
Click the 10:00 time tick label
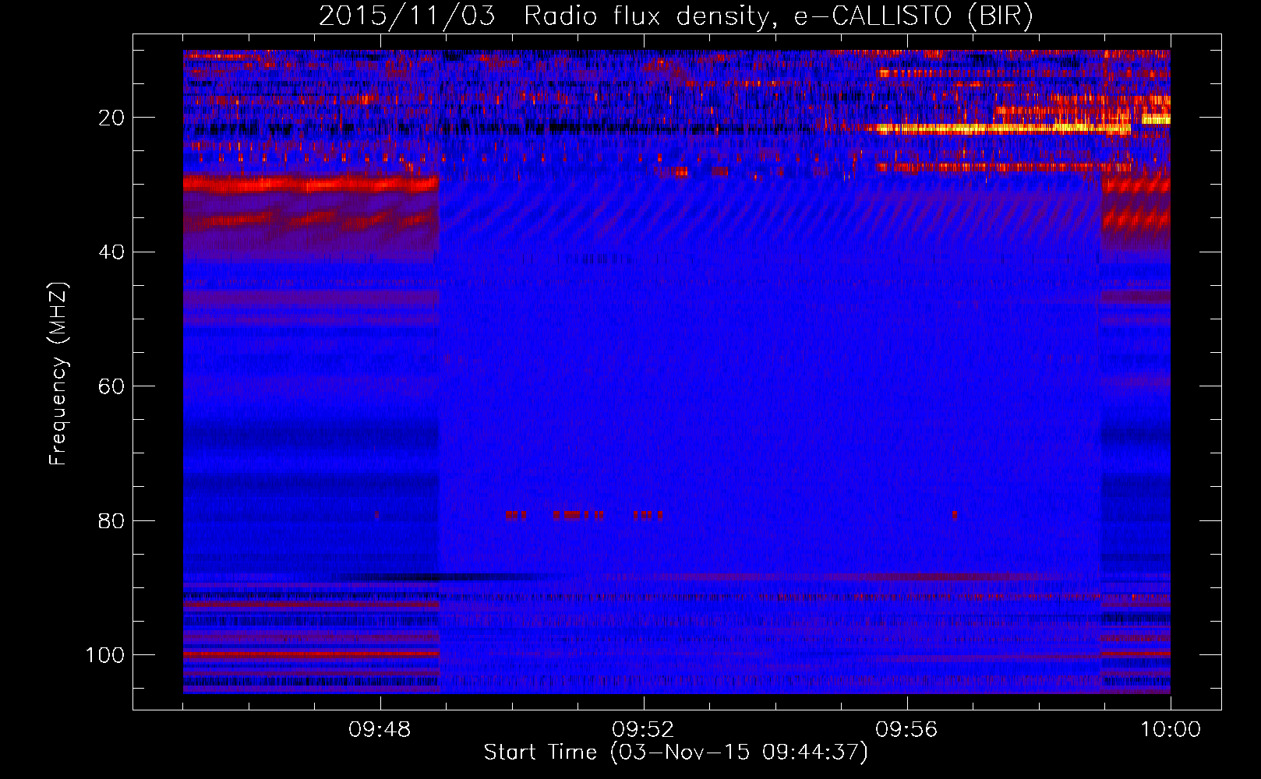click(1171, 730)
